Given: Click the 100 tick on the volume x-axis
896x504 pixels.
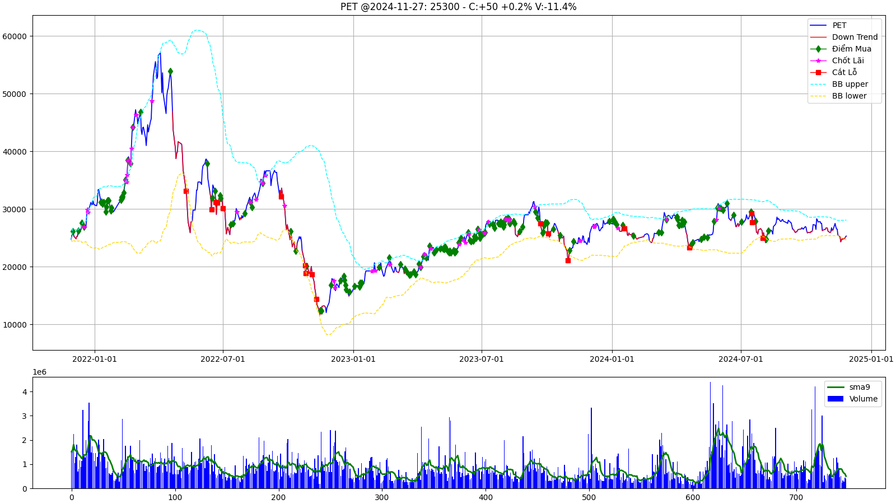Looking at the screenshot, I should point(175,497).
